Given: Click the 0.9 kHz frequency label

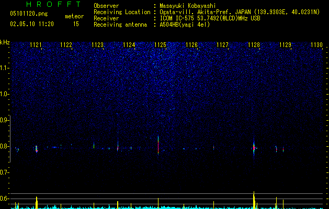Looking at the screenshot, I should (4, 120).
